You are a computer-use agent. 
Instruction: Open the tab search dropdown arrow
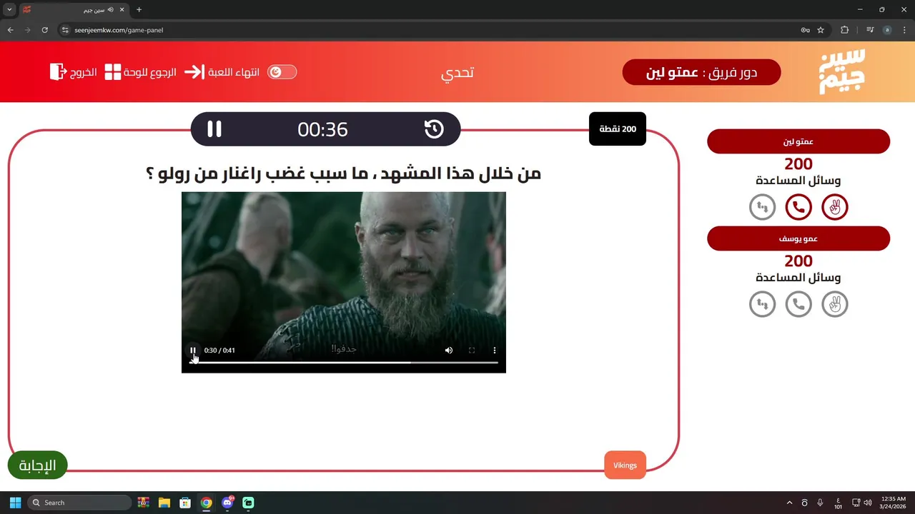click(x=9, y=9)
